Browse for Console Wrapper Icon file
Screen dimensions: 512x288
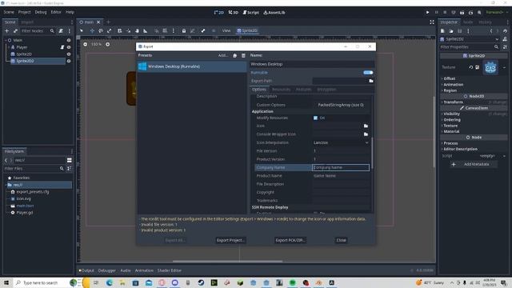(366, 134)
